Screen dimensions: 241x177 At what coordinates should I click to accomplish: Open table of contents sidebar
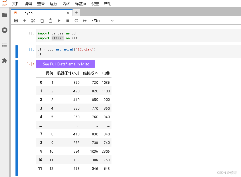point(5,45)
